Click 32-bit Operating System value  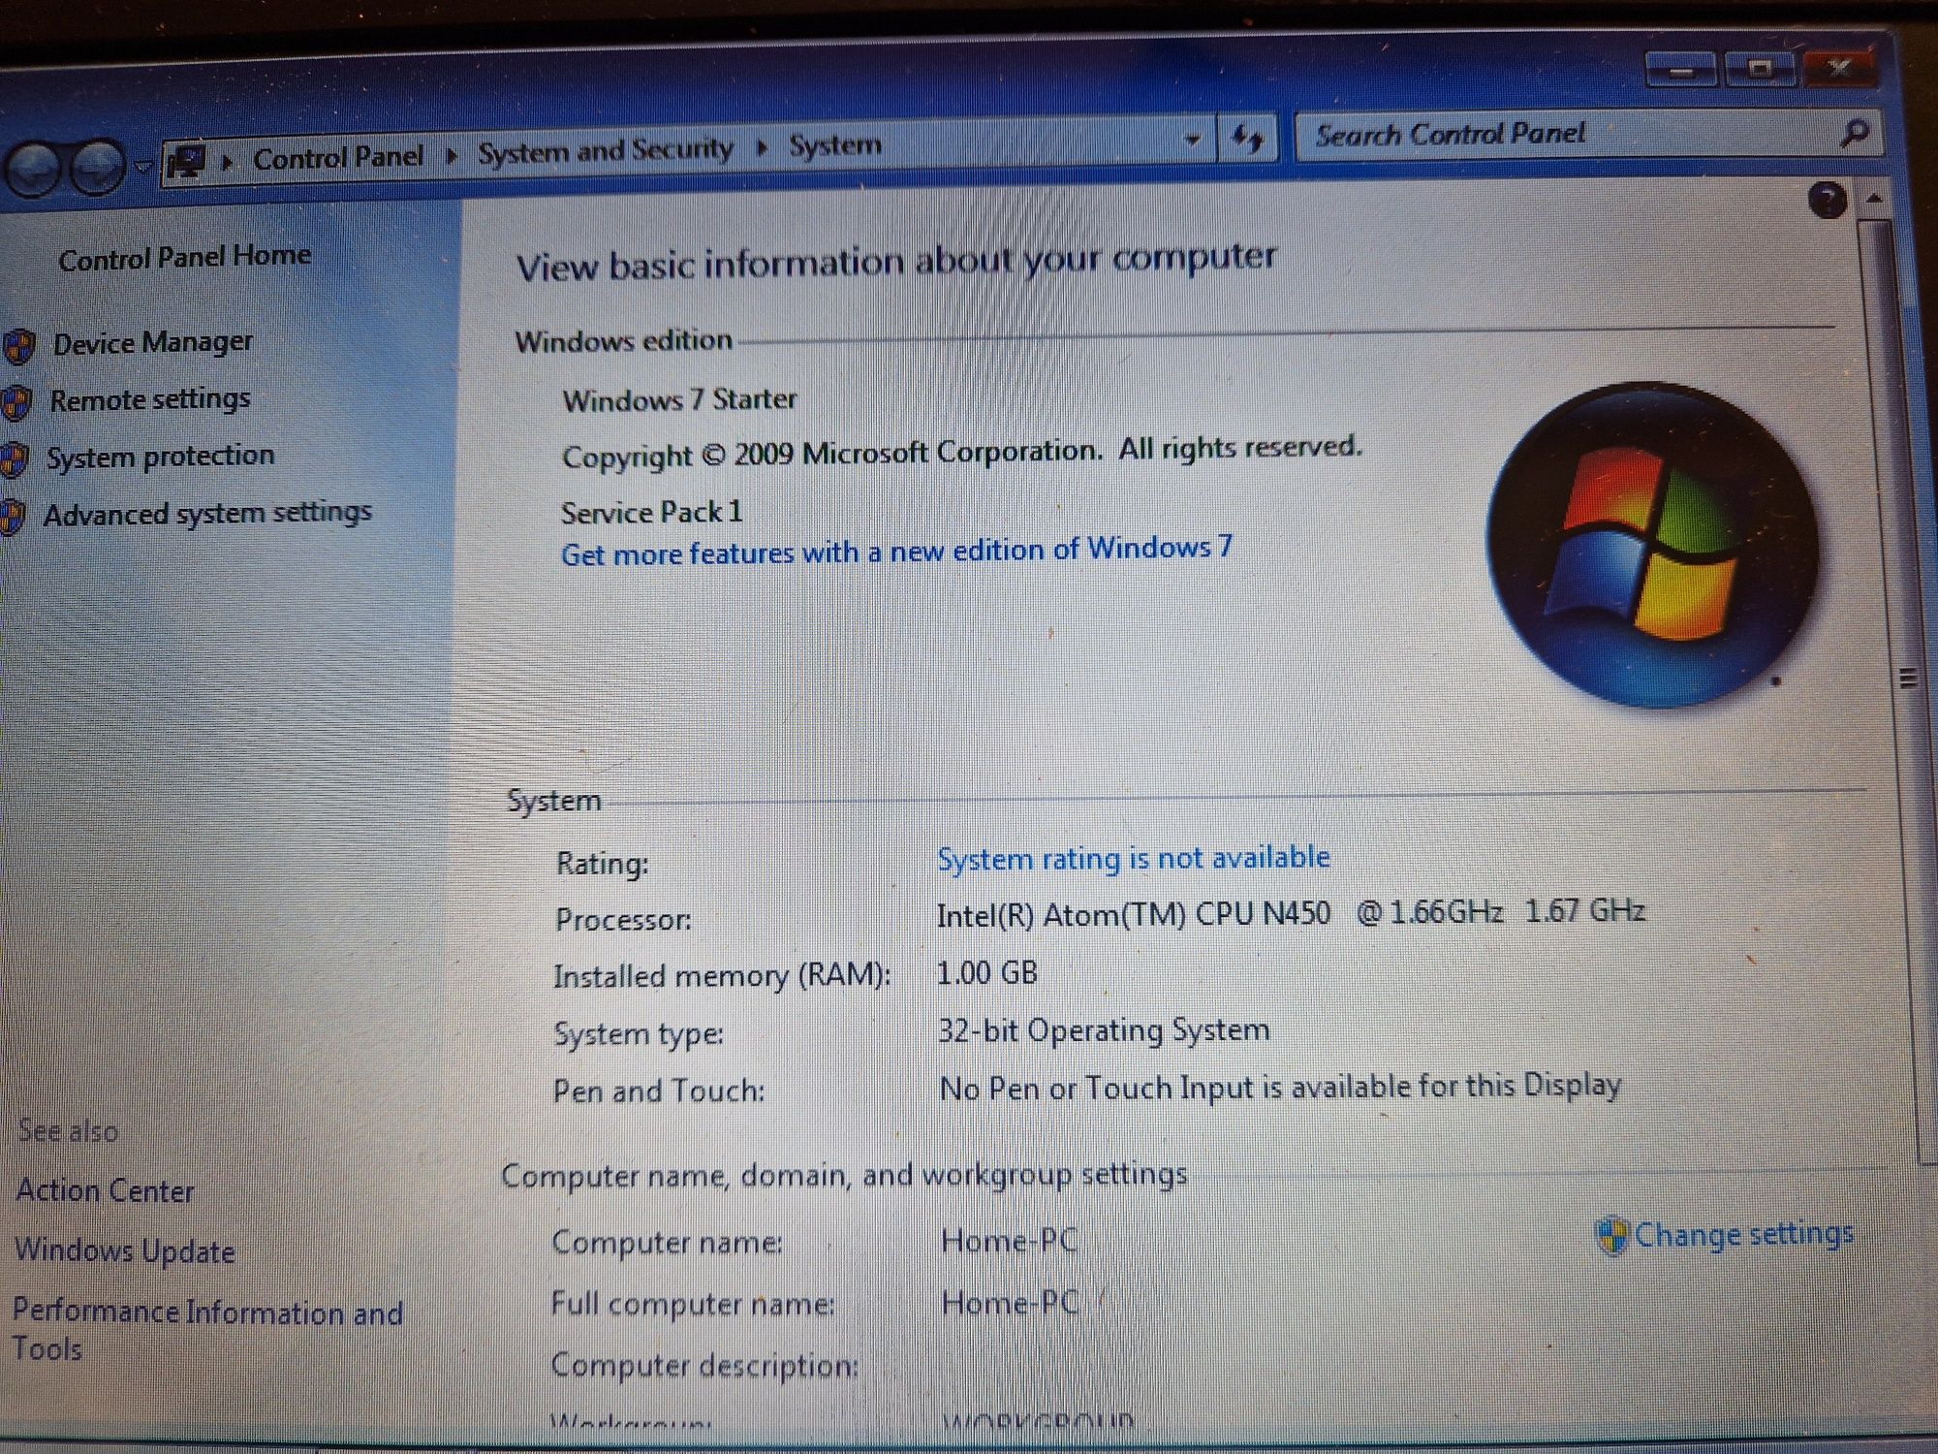(x=1103, y=1030)
